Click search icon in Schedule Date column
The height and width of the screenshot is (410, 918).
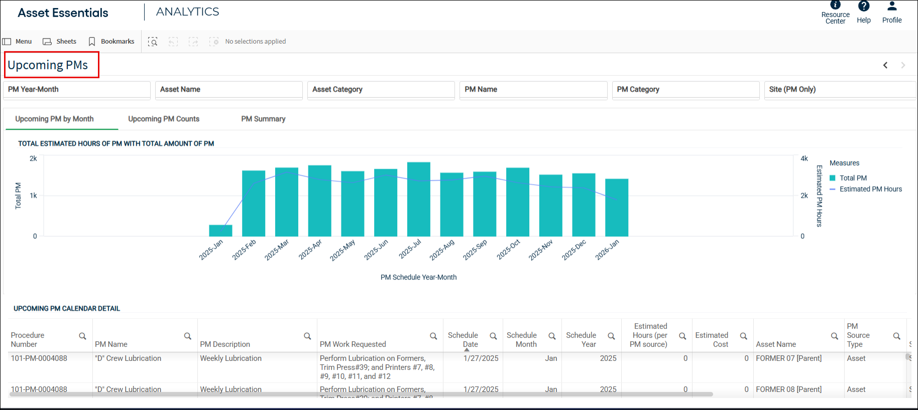(493, 336)
